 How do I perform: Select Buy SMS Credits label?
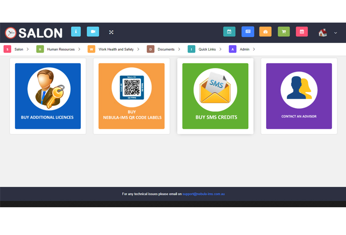point(216,117)
